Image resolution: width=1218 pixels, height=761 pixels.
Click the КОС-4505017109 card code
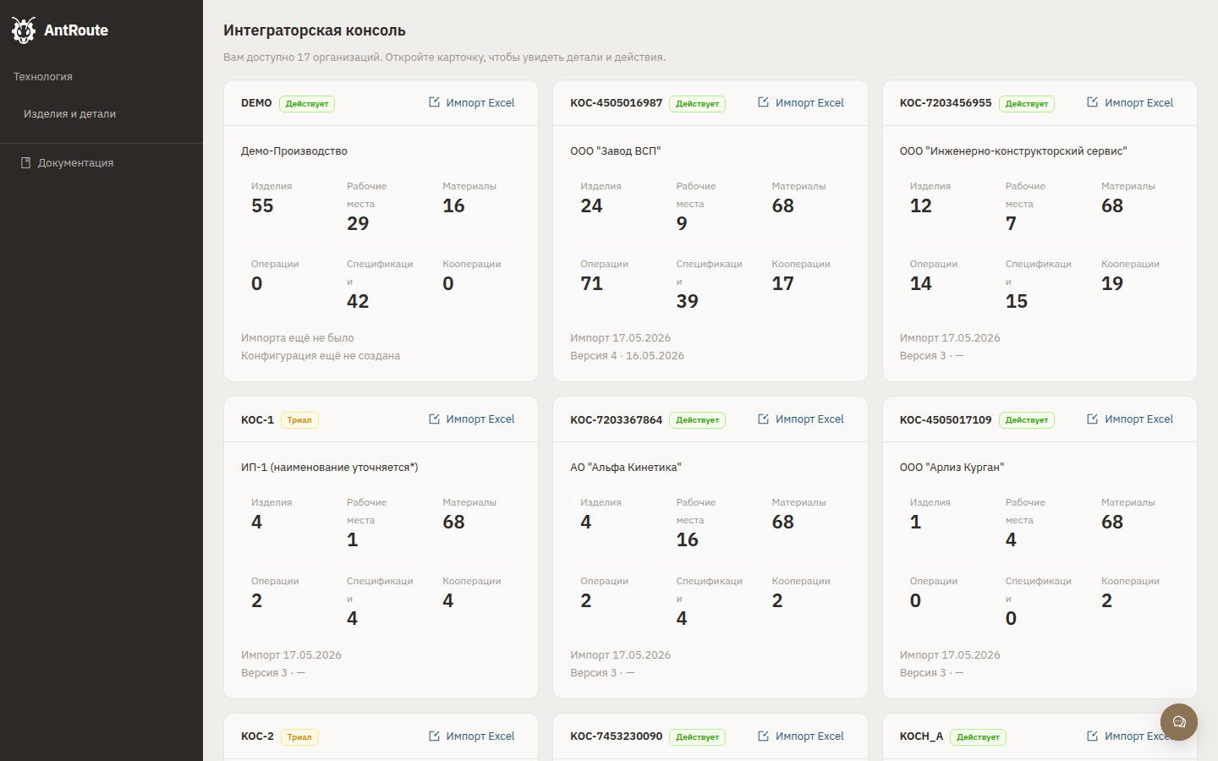(x=946, y=419)
